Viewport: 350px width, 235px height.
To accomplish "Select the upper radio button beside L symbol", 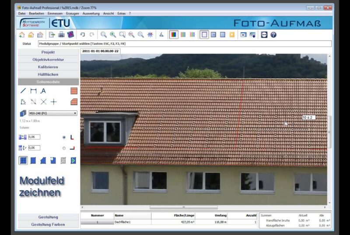I will pos(64,137).
